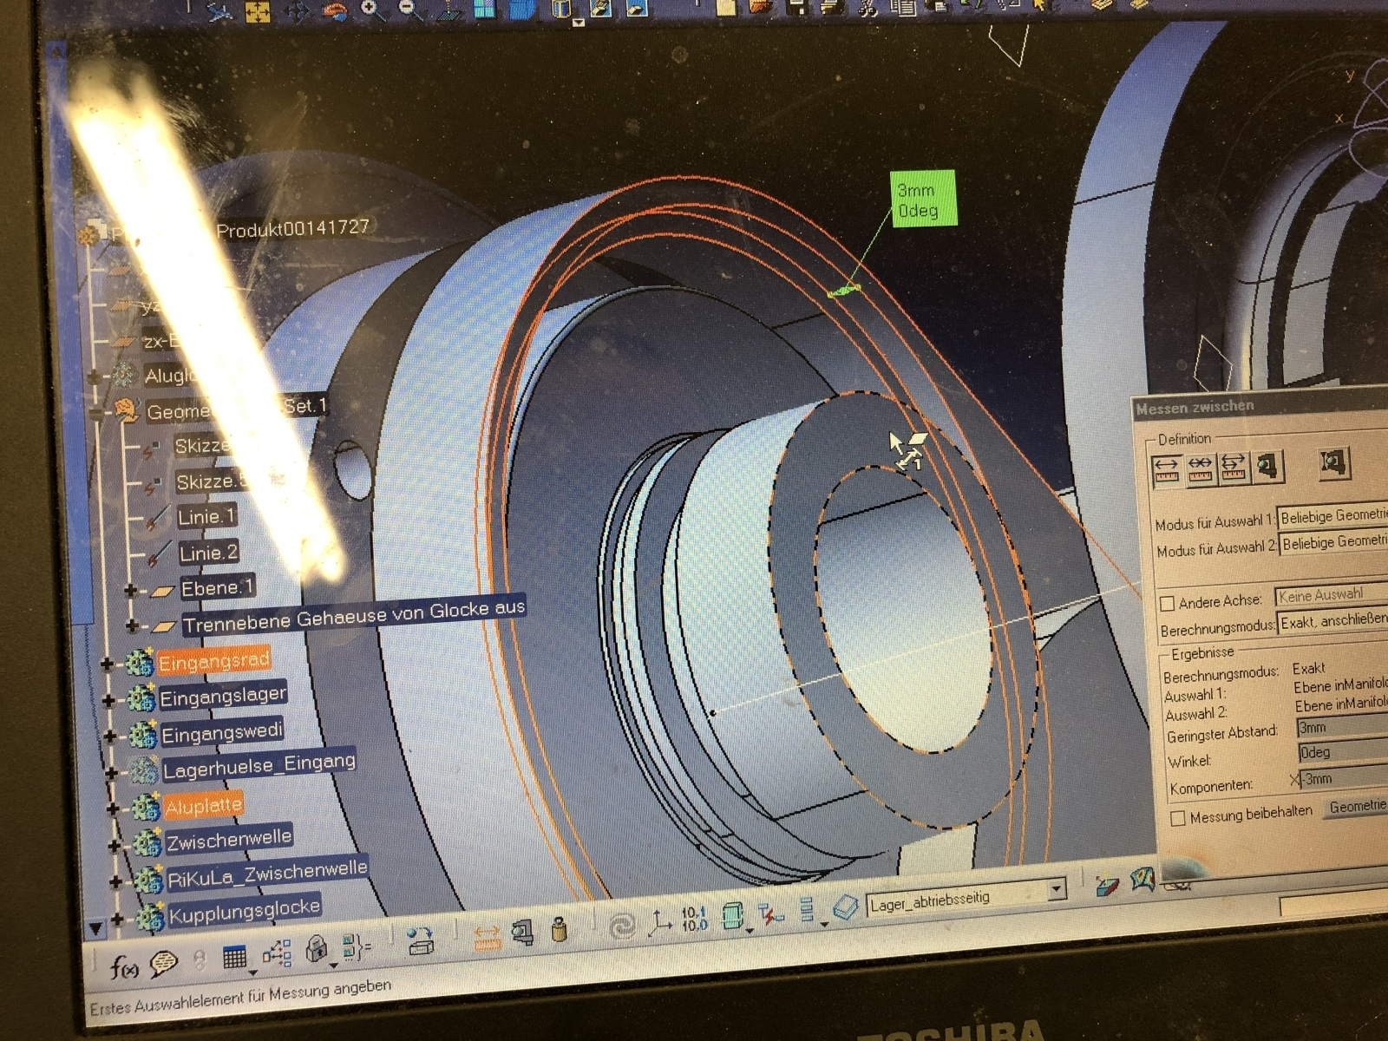This screenshot has width=1388, height=1041.
Task: Click the Geringster Abstand result field
Action: click(x=1341, y=728)
